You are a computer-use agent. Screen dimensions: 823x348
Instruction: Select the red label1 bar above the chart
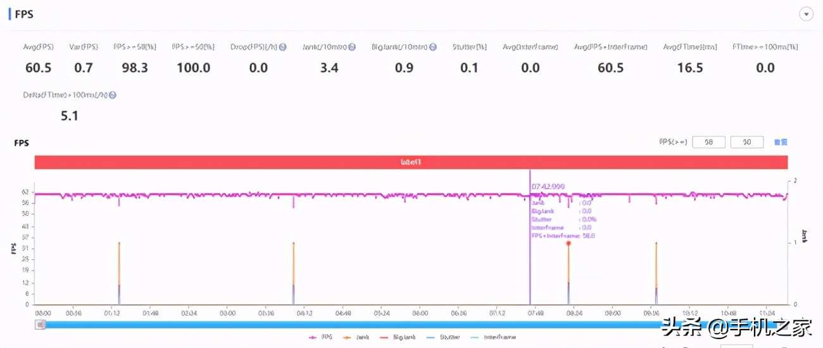pos(411,163)
